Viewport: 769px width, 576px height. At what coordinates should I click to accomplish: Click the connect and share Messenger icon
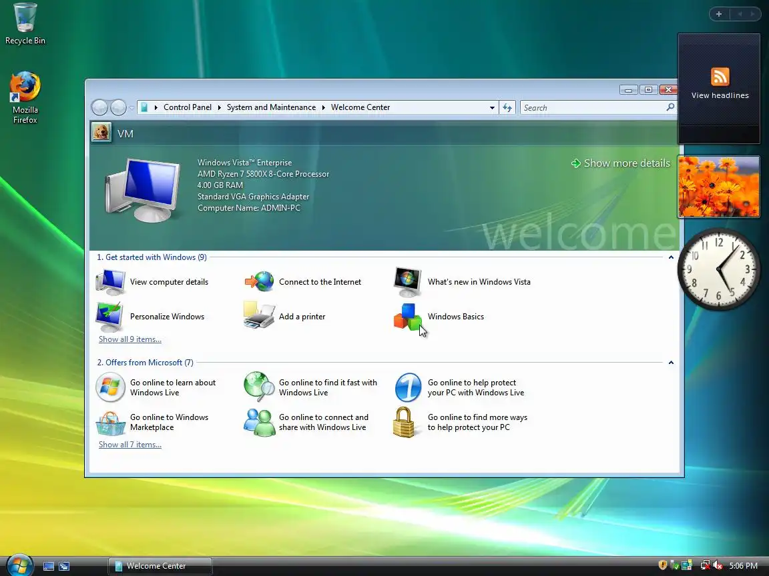[x=259, y=422]
